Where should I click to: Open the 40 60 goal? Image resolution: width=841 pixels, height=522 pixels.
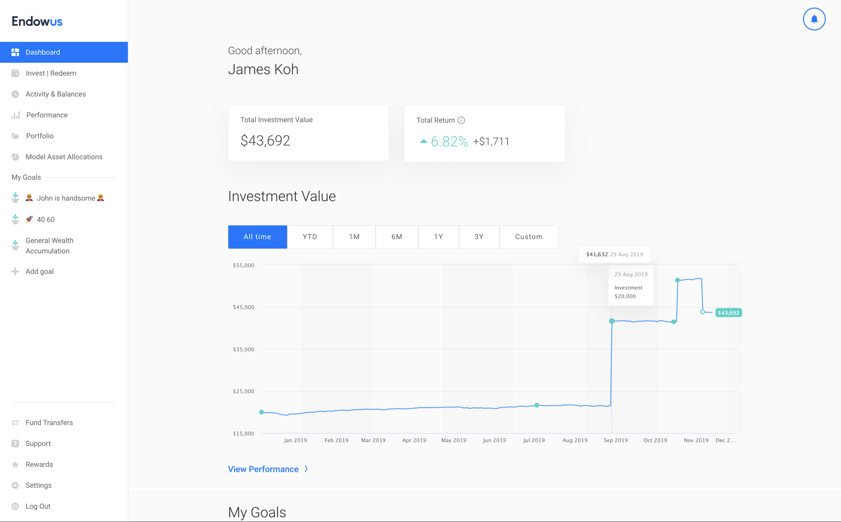pos(46,220)
